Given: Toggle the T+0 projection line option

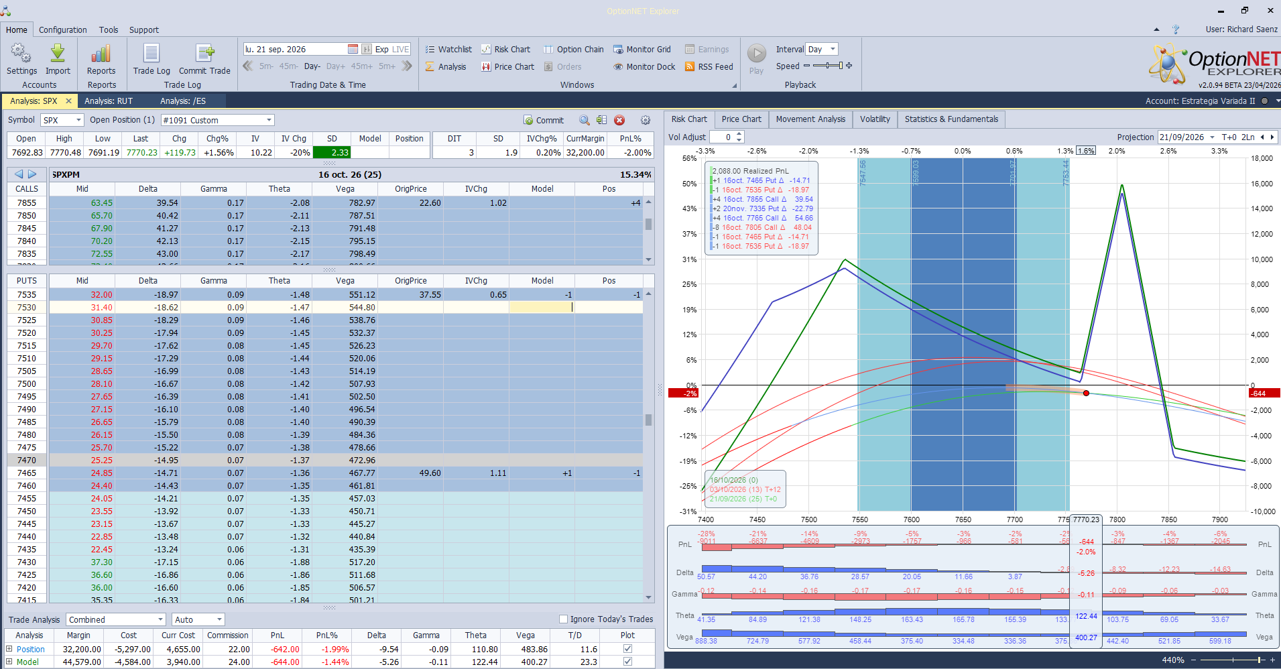Looking at the screenshot, I should pos(1229,137).
